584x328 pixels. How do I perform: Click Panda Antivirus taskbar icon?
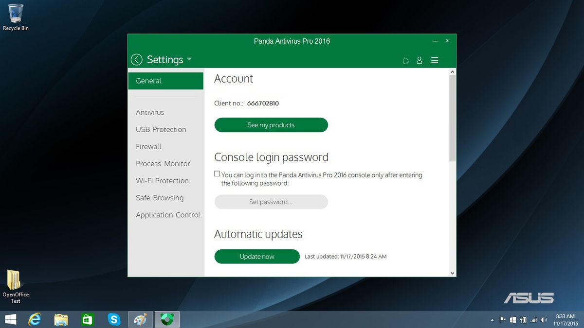point(167,319)
